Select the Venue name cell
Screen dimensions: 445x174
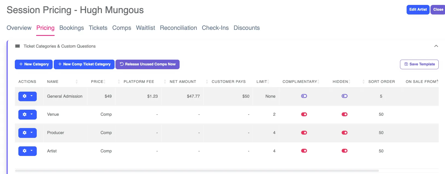pyautogui.click(x=53, y=114)
